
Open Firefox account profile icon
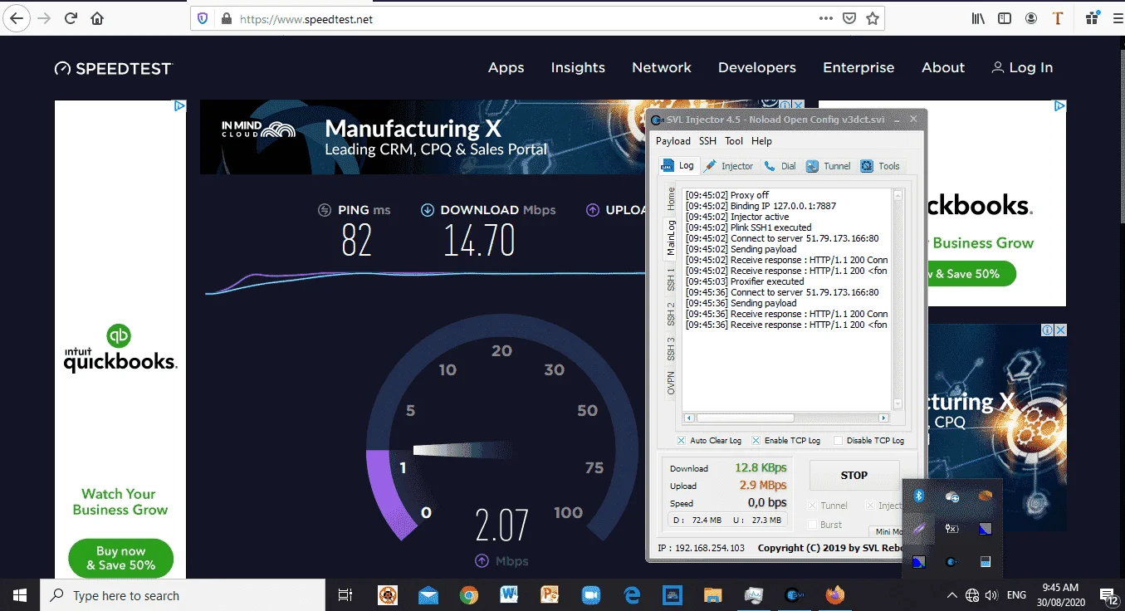(x=1031, y=18)
